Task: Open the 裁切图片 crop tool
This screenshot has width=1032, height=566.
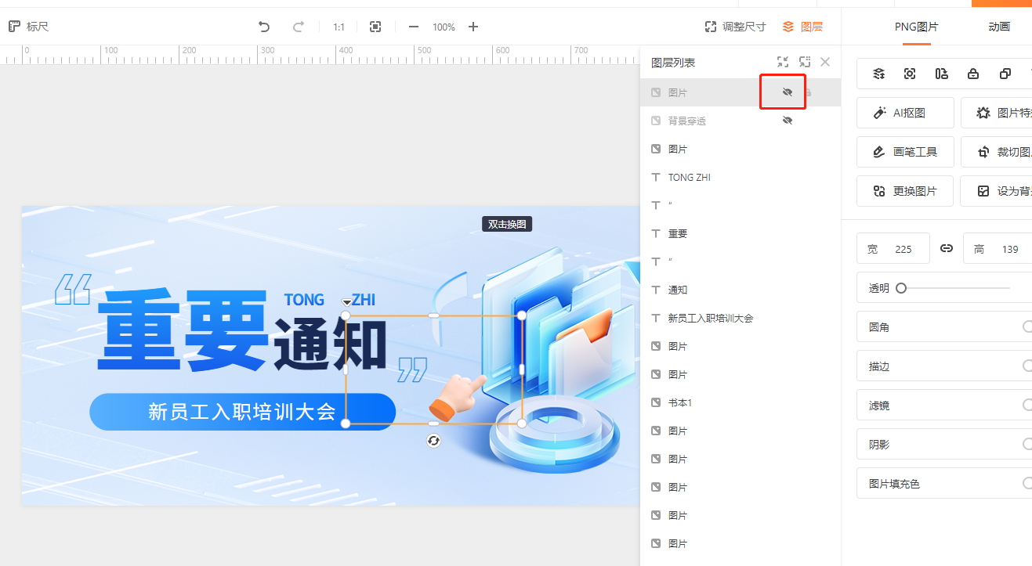Action: point(997,152)
